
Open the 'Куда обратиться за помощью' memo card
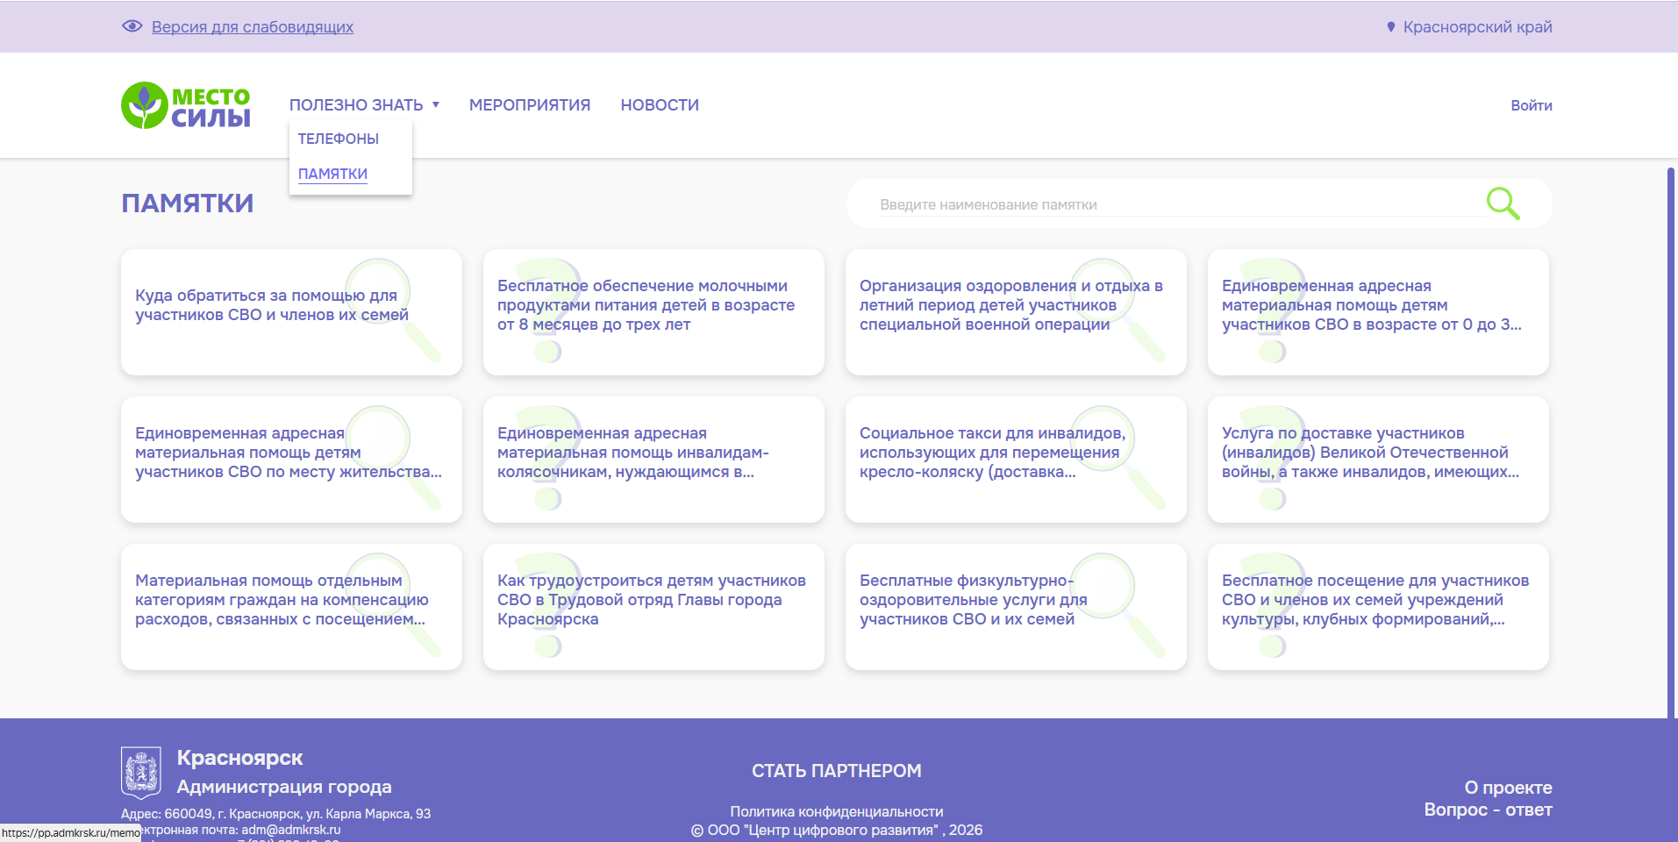tap(291, 312)
